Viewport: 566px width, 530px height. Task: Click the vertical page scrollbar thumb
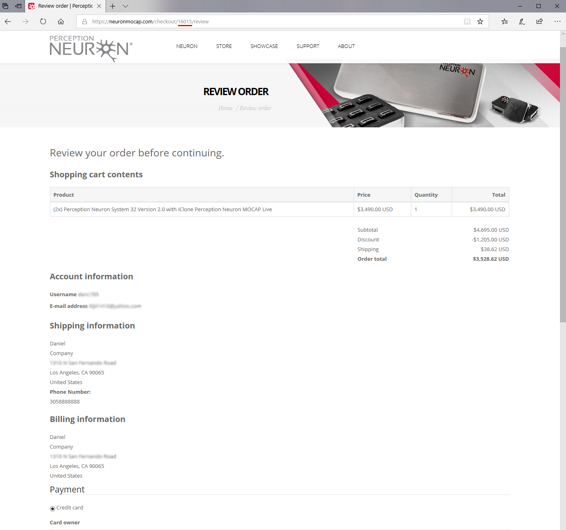(563, 185)
